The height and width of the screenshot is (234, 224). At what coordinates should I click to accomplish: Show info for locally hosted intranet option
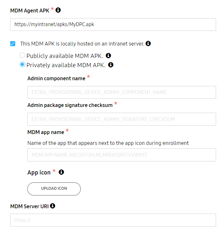pos(148,43)
